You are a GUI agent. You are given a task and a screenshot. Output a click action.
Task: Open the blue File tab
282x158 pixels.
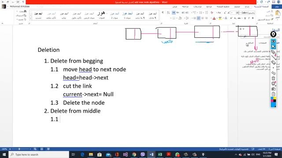tap(277, 7)
